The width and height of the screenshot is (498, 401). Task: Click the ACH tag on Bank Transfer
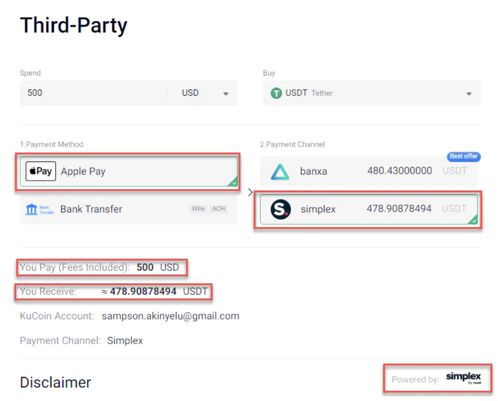[218, 209]
